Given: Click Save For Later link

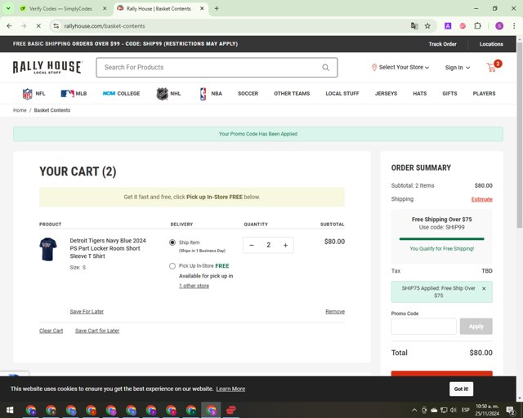Looking at the screenshot, I should click(x=87, y=312).
